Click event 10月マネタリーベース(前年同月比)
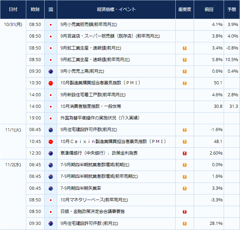 (x=94, y=200)
